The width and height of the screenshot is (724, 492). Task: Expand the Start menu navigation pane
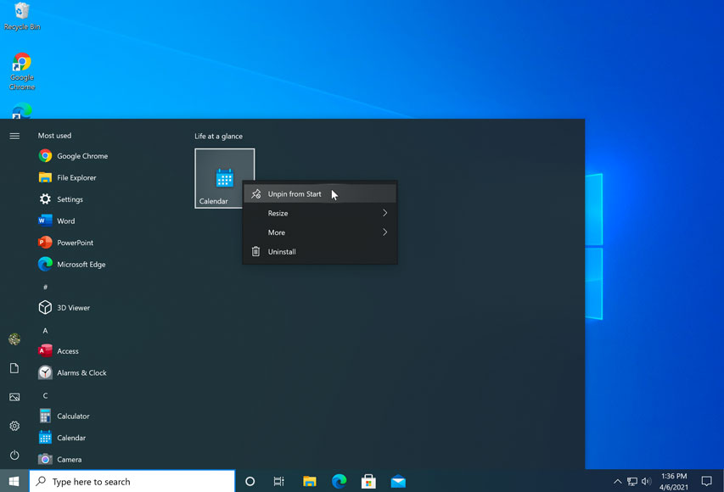click(14, 135)
